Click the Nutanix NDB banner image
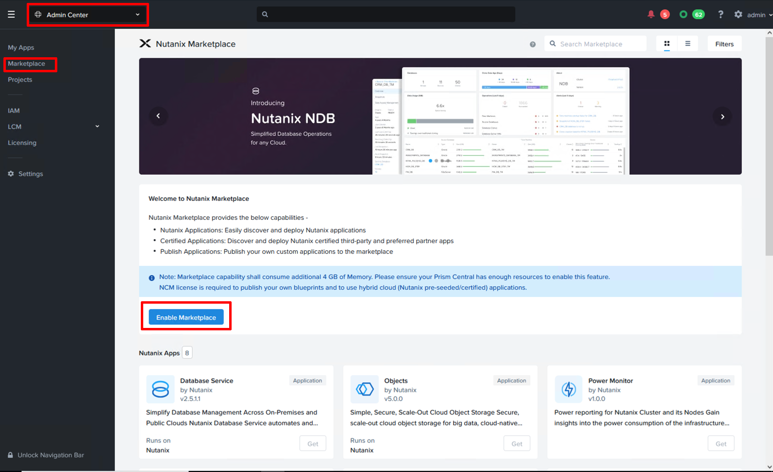 click(x=440, y=116)
